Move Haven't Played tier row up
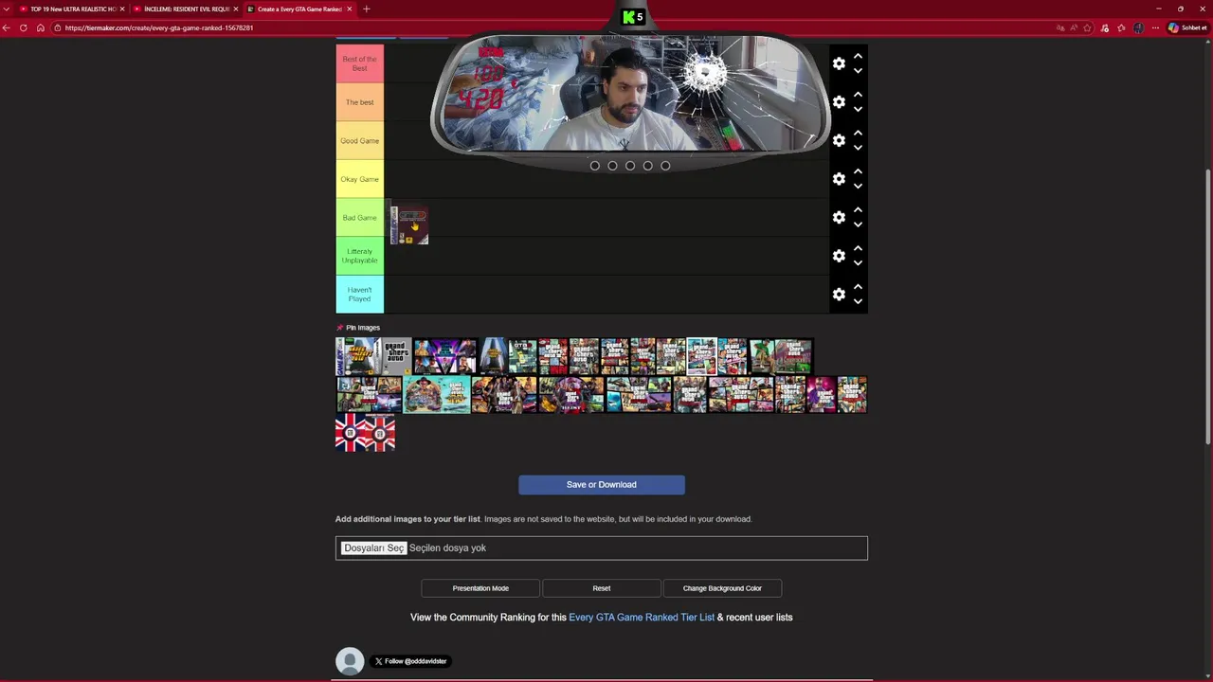The height and width of the screenshot is (682, 1213). pos(858,287)
